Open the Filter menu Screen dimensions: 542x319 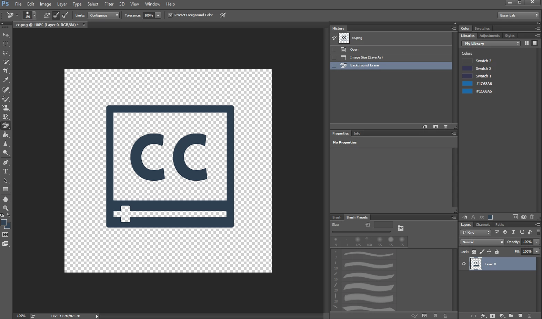coord(109,4)
